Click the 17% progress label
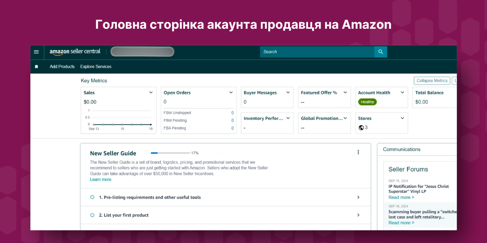The height and width of the screenshot is (243, 487). tap(195, 153)
